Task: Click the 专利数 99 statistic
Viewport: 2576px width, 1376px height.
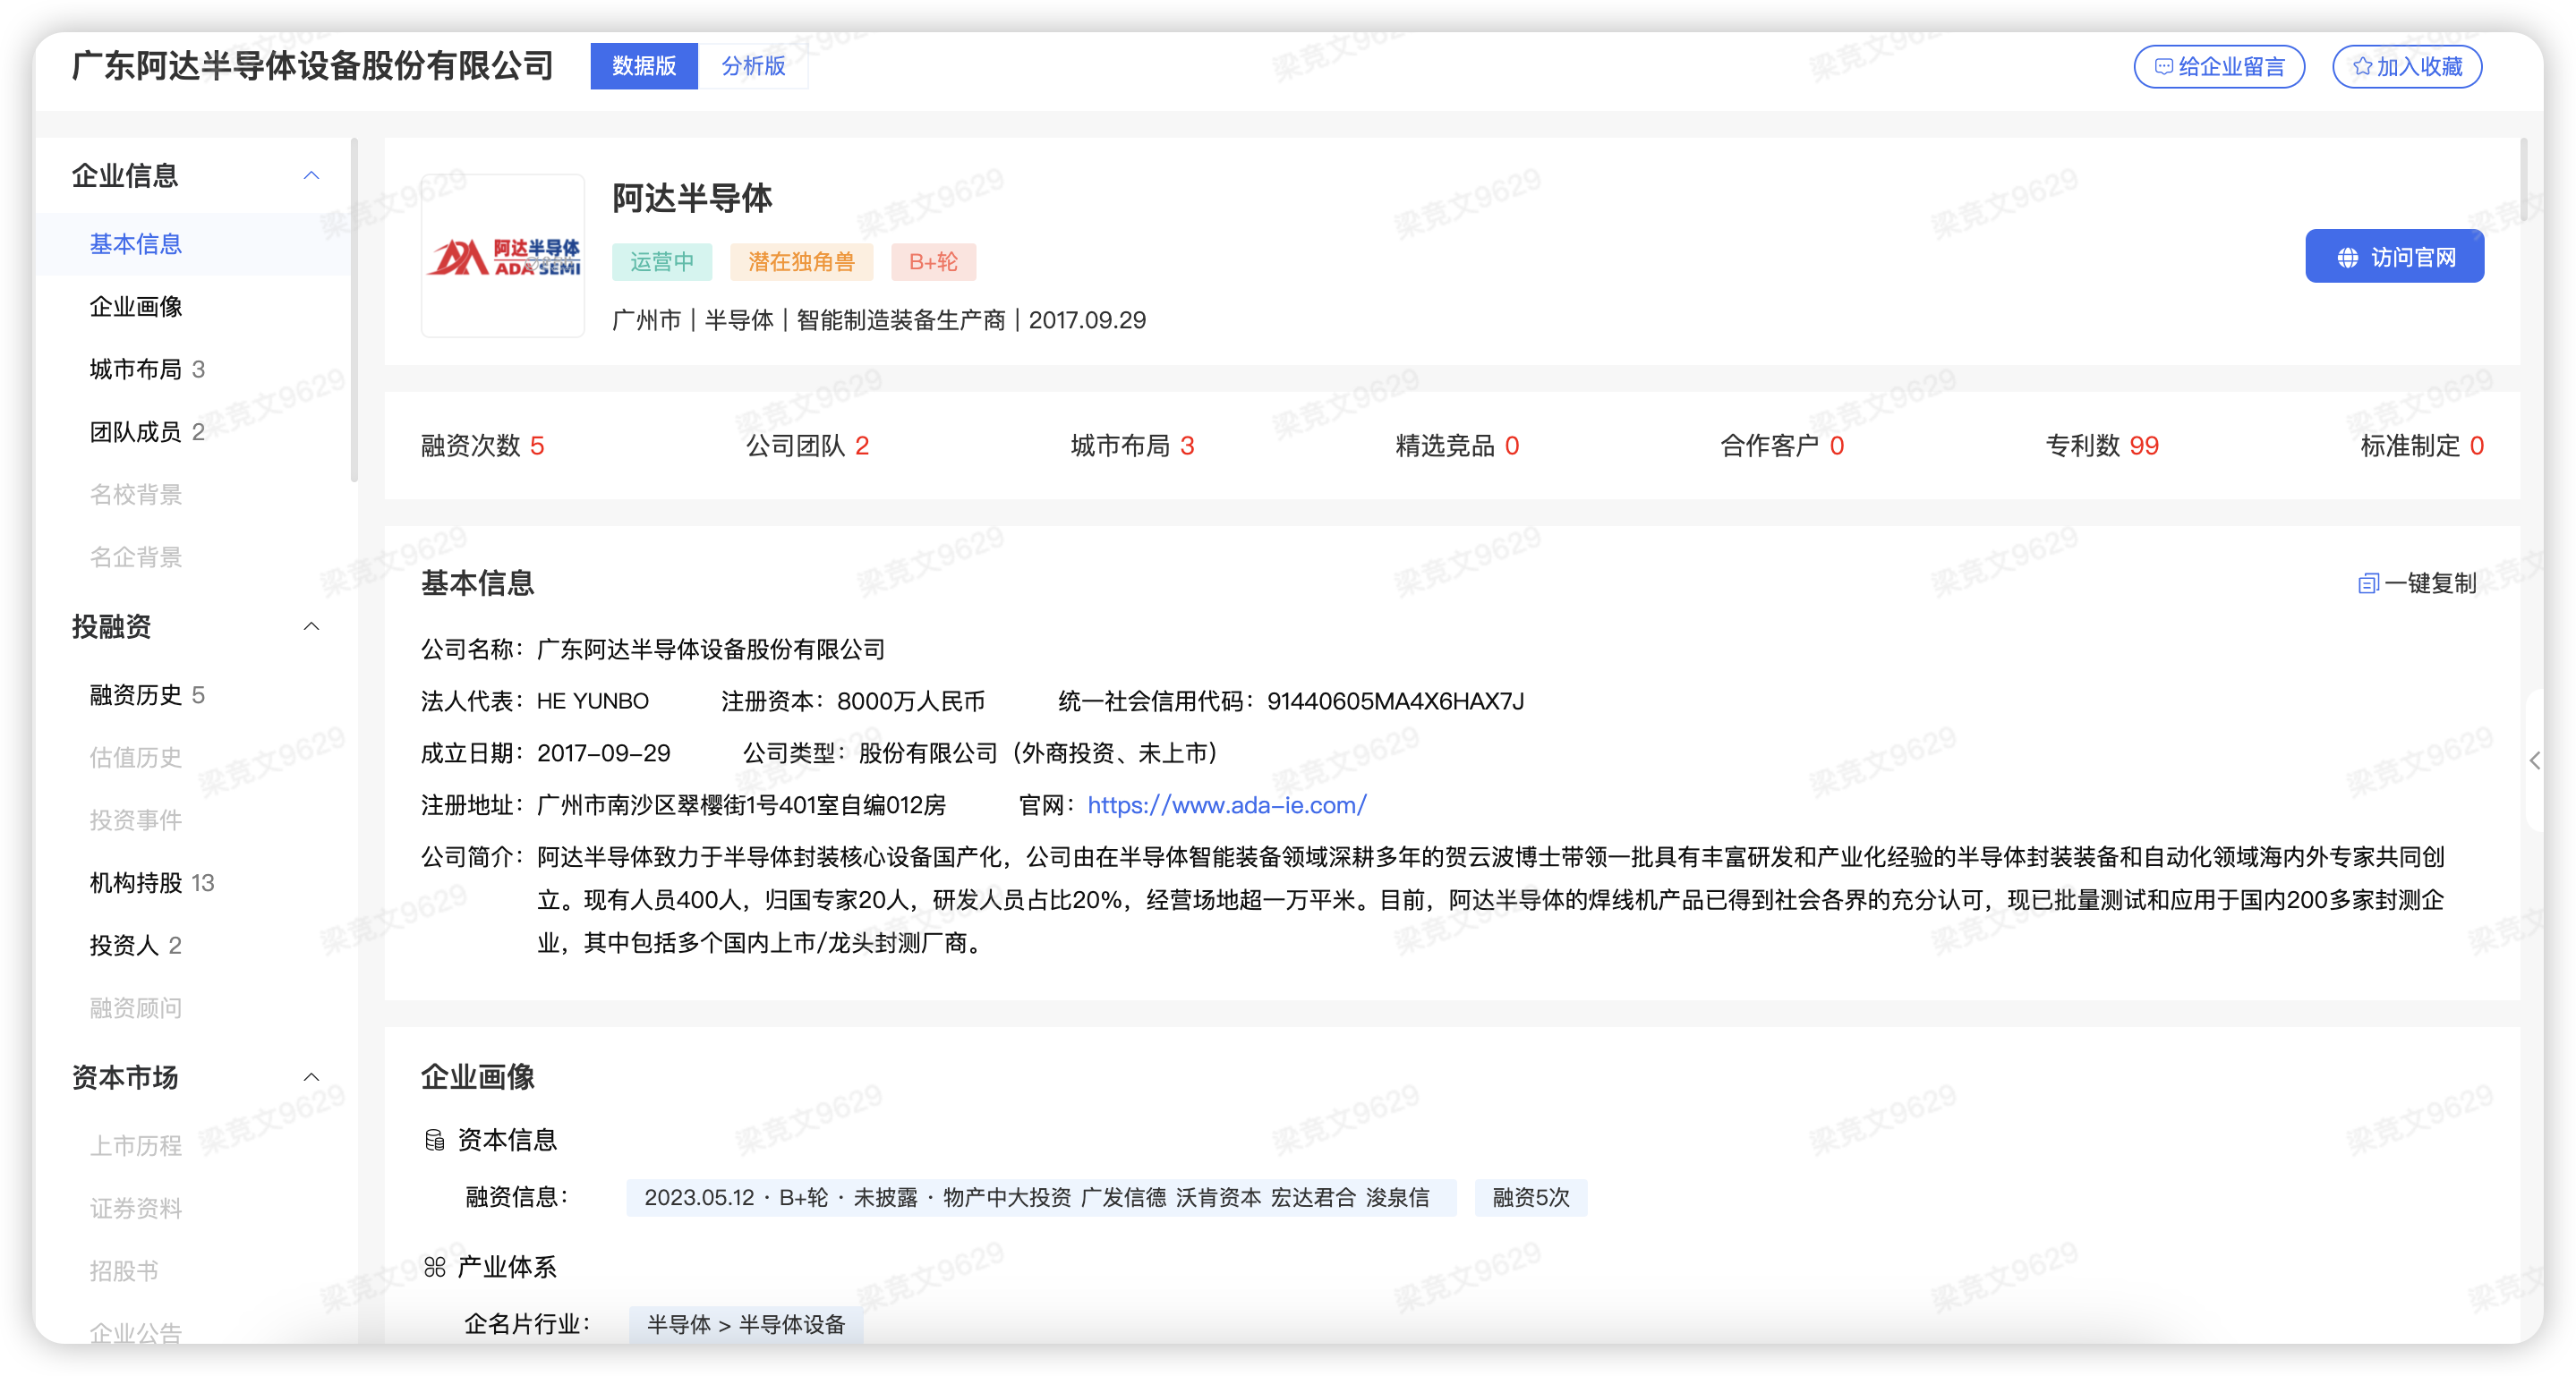Action: pos(2102,446)
